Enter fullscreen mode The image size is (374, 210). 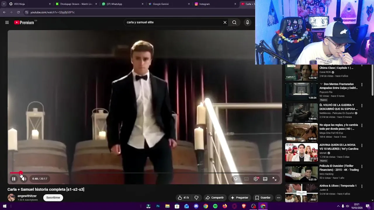tap(275, 179)
